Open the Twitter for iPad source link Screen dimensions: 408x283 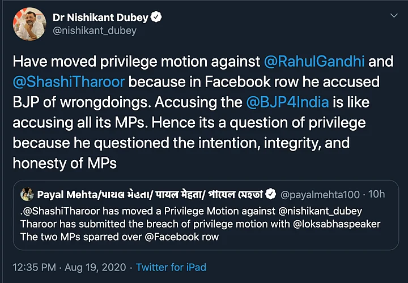(x=171, y=267)
